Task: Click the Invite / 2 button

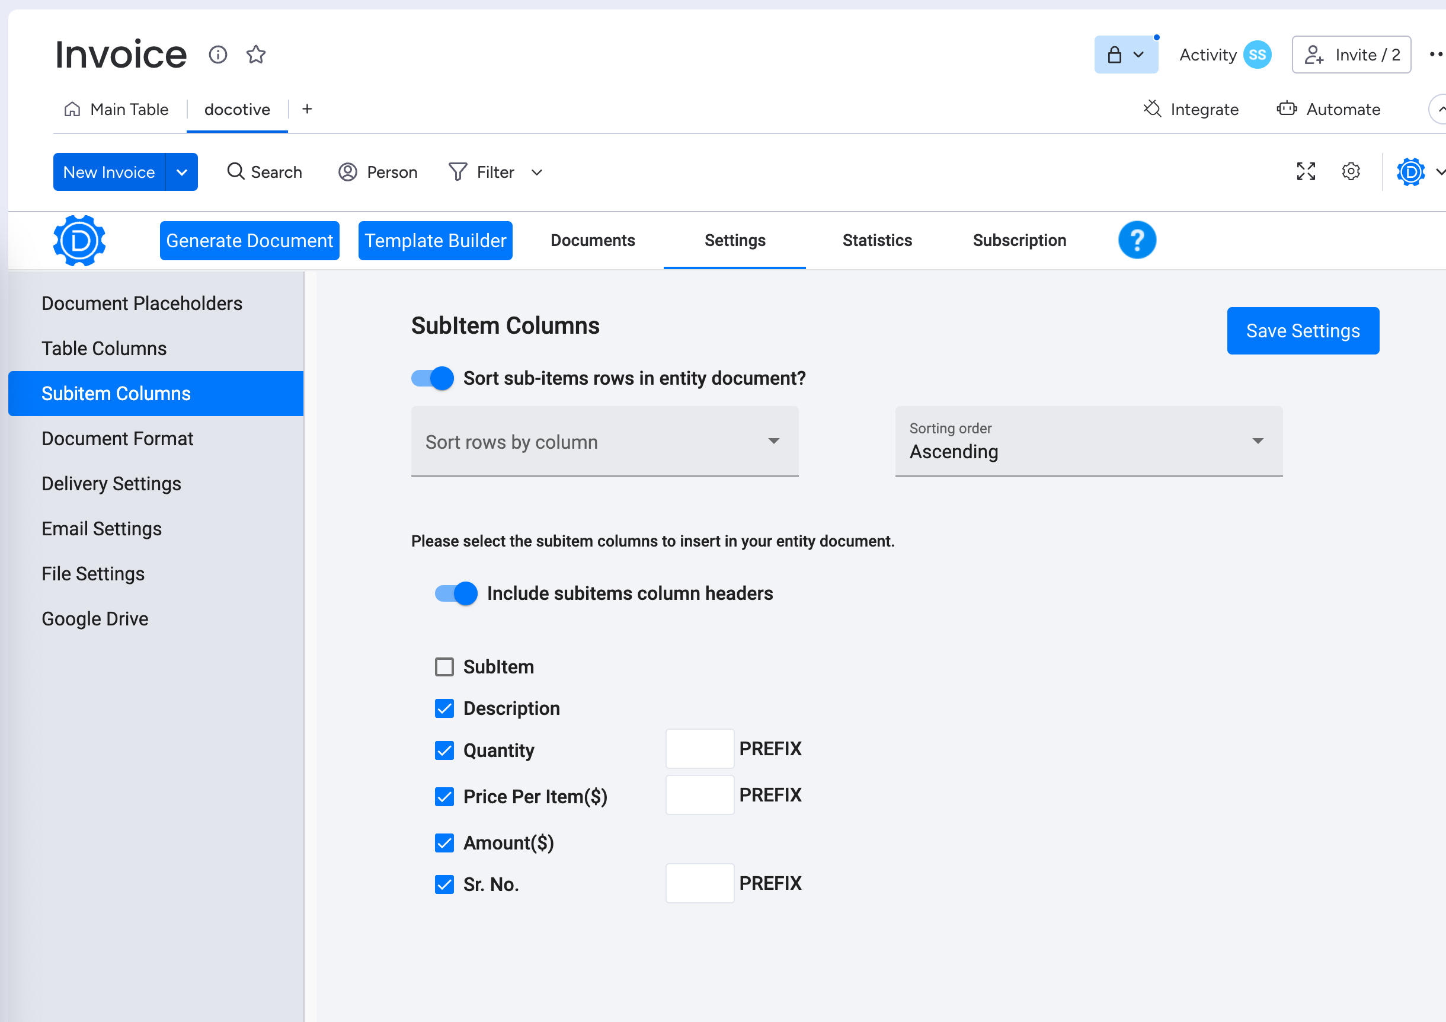Action: pyautogui.click(x=1352, y=55)
